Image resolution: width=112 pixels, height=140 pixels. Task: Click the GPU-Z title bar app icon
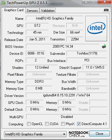(3, 3)
